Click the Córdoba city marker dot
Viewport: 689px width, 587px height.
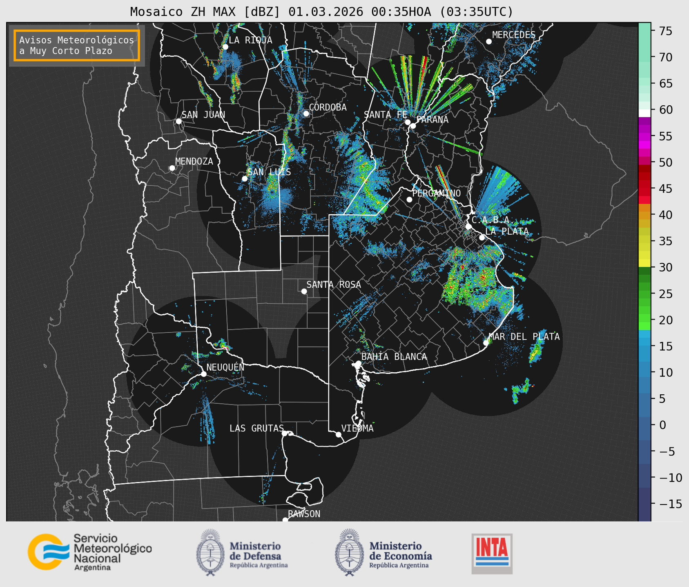(306, 113)
